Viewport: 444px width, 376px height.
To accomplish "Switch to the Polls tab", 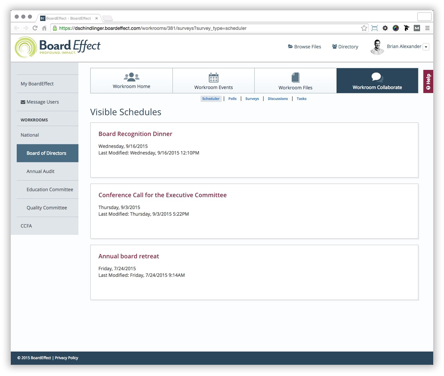I will [x=232, y=98].
